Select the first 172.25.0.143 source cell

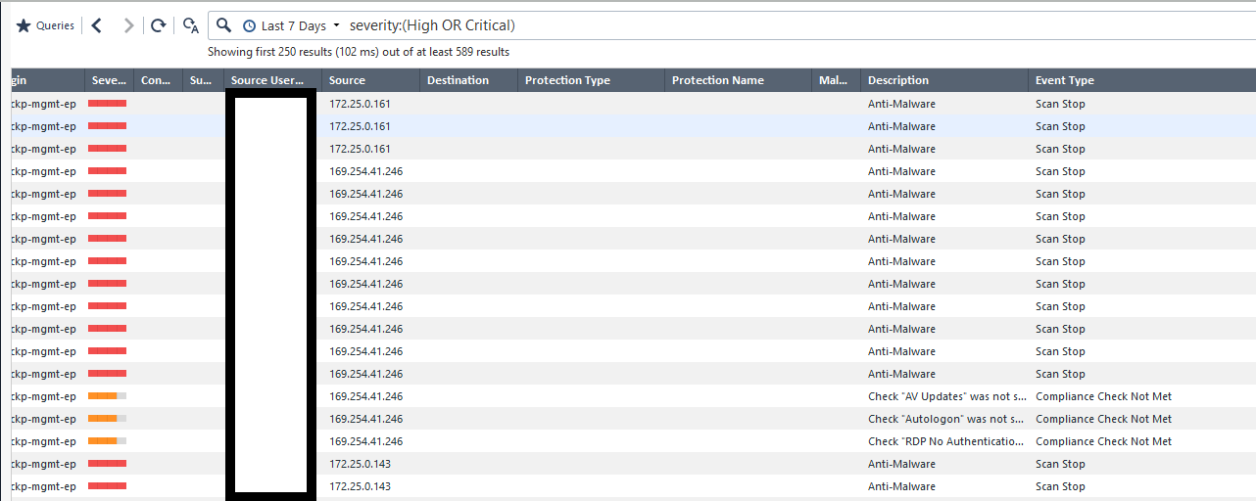tap(360, 464)
